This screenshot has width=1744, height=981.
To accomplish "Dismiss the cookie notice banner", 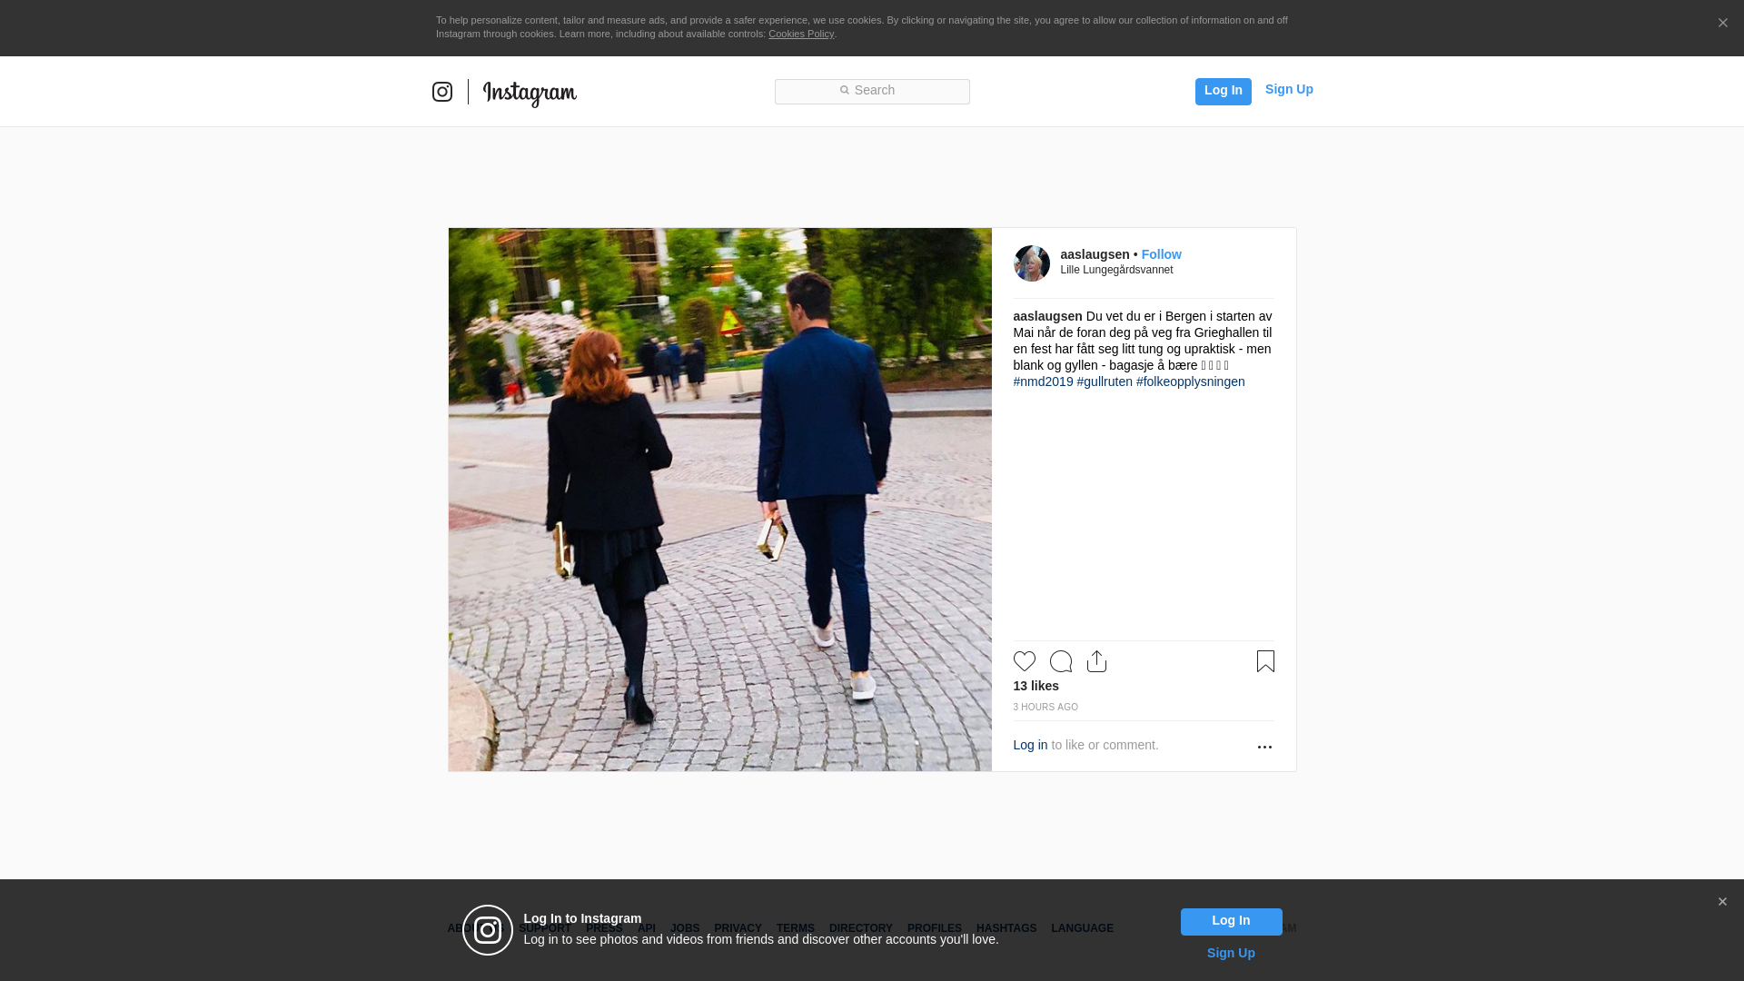I will click(1722, 24).
